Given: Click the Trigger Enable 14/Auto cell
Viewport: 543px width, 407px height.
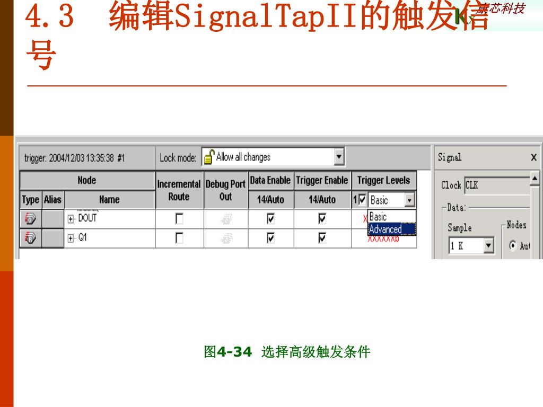Looking at the screenshot, I should [x=322, y=200].
